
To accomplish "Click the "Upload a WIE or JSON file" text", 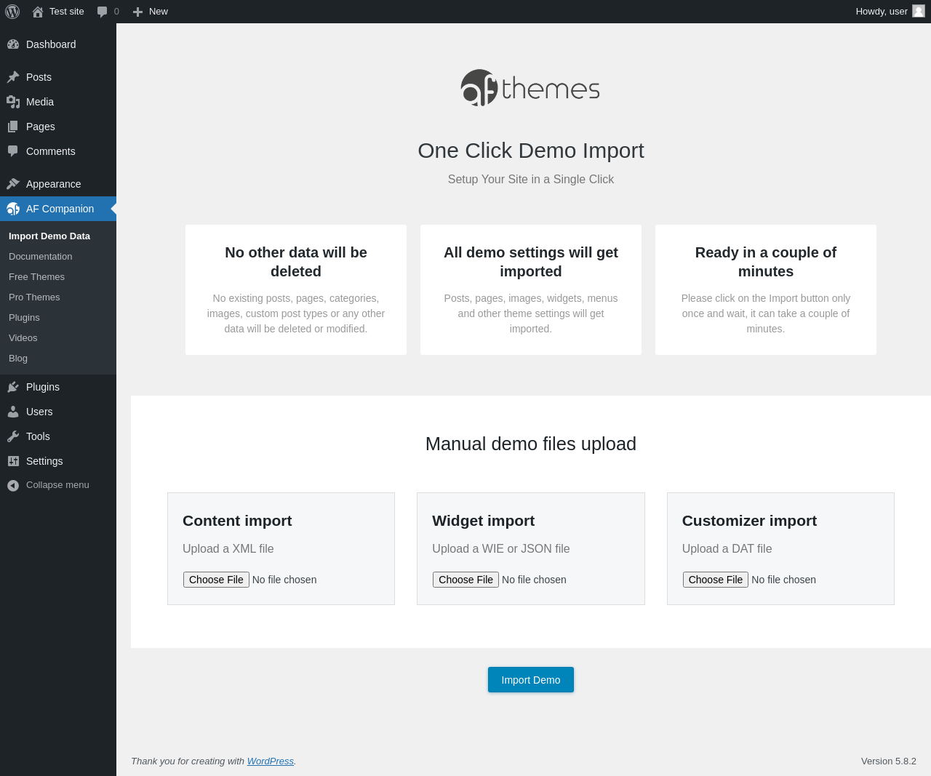I will click(x=501, y=549).
